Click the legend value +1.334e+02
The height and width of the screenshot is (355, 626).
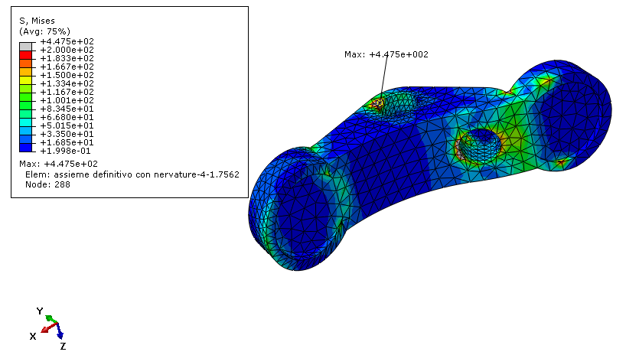pyautogui.click(x=67, y=83)
